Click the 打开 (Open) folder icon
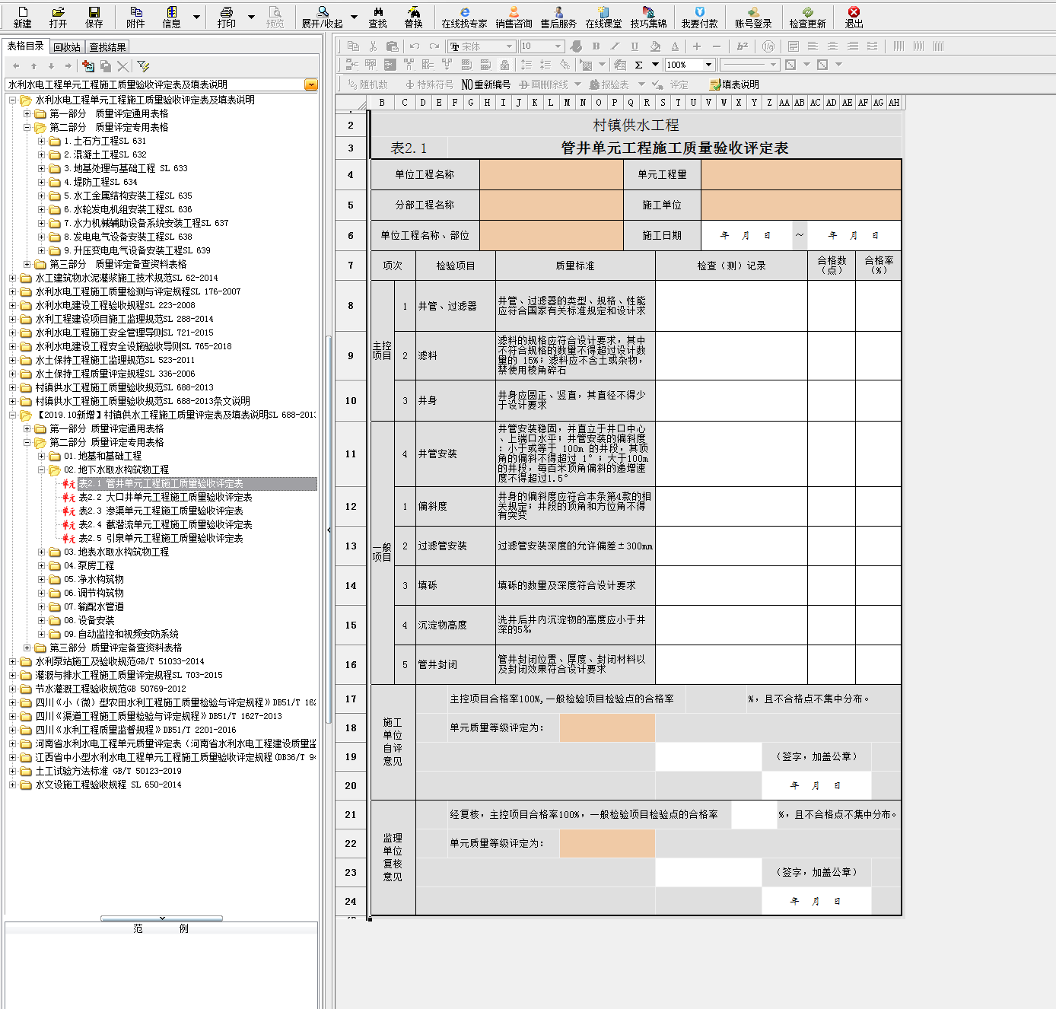The image size is (1056, 1009). (x=59, y=17)
